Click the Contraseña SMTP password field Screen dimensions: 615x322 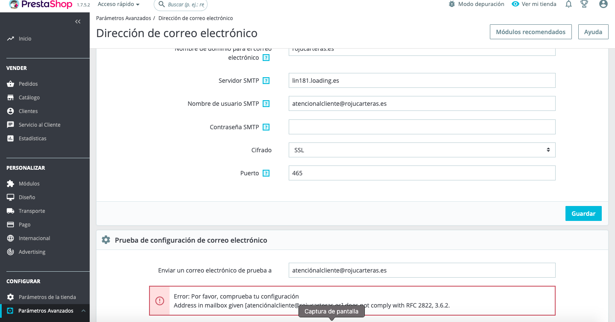(422, 127)
